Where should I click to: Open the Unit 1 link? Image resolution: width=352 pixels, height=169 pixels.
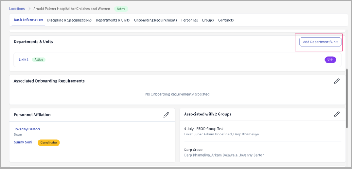pos(23,60)
